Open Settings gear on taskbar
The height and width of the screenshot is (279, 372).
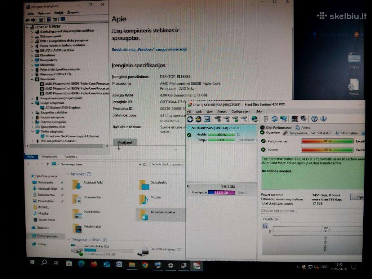click(x=170, y=266)
